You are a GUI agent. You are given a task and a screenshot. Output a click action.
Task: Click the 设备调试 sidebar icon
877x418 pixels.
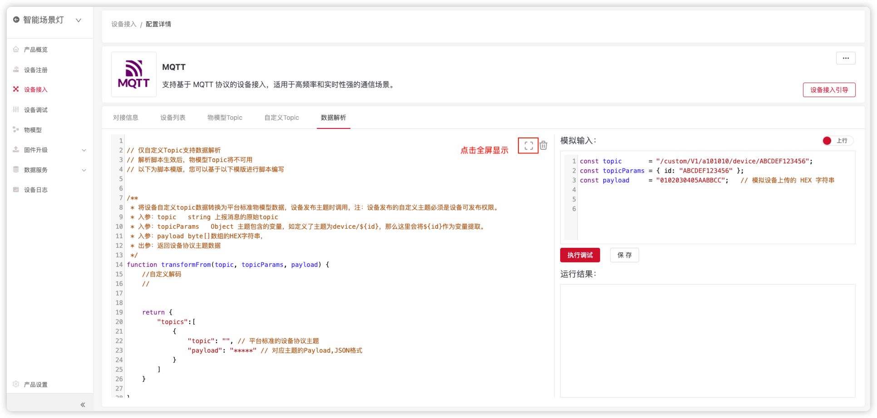(x=16, y=110)
